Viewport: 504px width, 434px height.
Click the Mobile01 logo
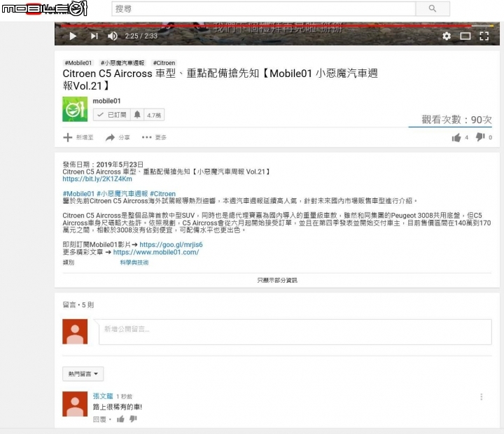[45, 8]
